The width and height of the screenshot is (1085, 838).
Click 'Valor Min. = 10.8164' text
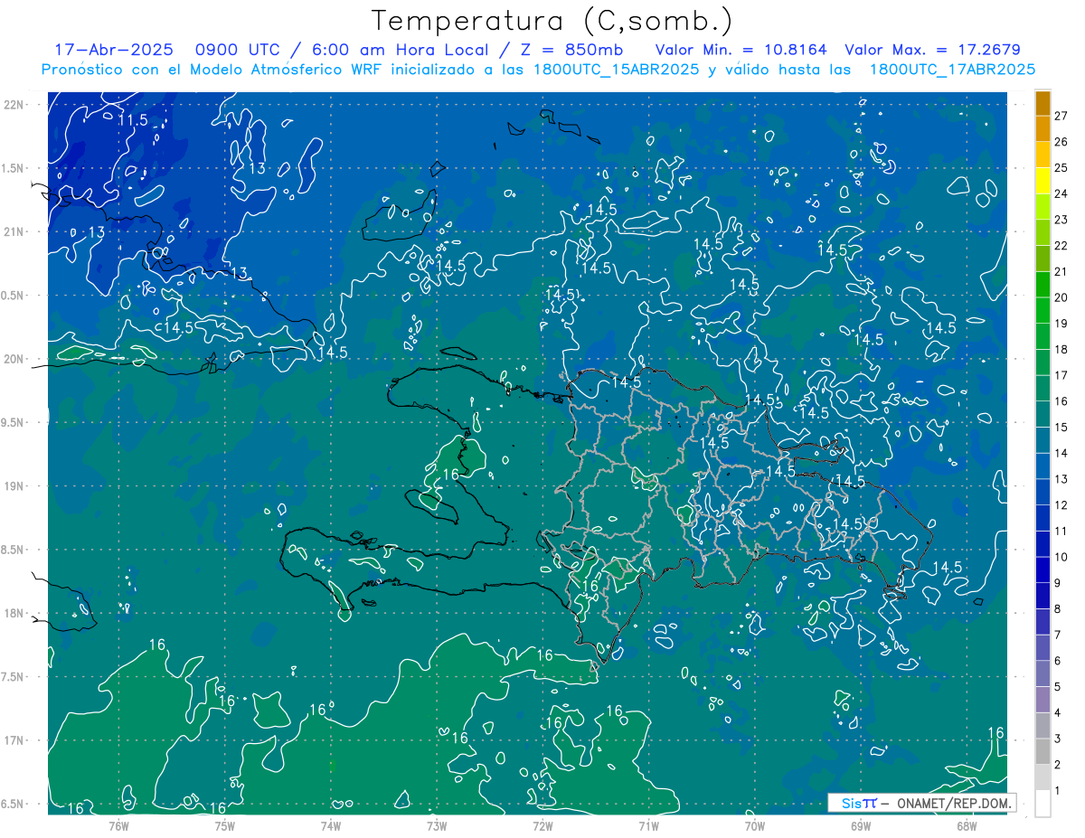point(743,50)
